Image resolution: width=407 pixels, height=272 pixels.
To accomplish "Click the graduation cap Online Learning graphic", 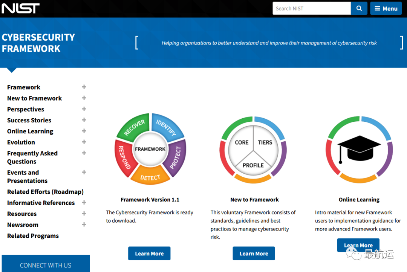I will click(x=359, y=150).
